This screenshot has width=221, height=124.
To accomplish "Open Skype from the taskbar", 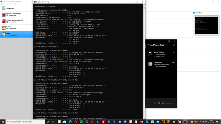I will [x=147, y=122].
